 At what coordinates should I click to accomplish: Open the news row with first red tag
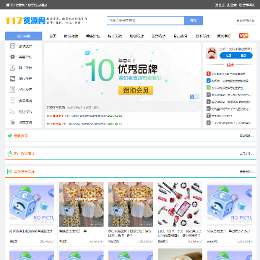84,116
